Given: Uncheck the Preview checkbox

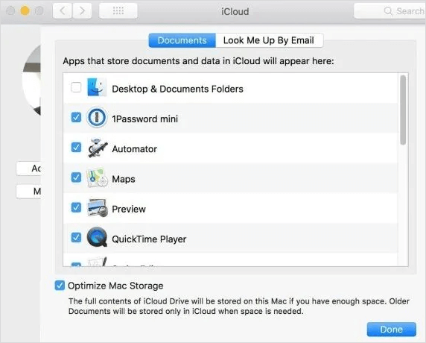Looking at the screenshot, I should point(76,207).
